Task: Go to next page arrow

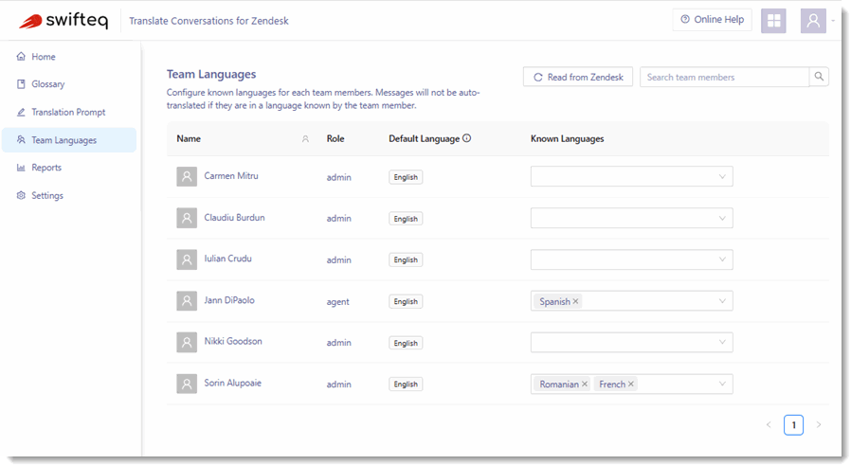Action: click(x=819, y=425)
